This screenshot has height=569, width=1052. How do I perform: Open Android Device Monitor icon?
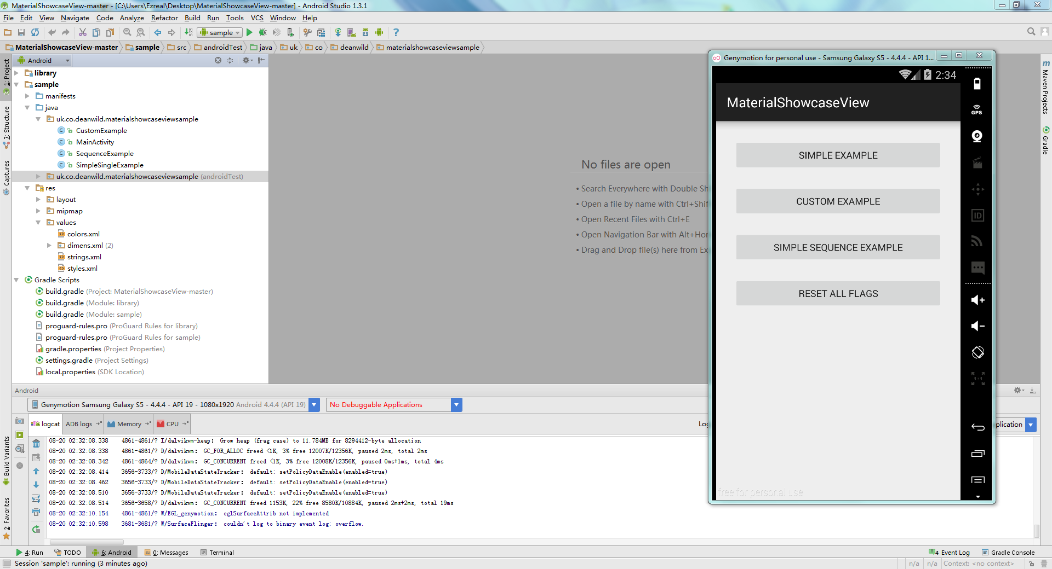point(379,32)
